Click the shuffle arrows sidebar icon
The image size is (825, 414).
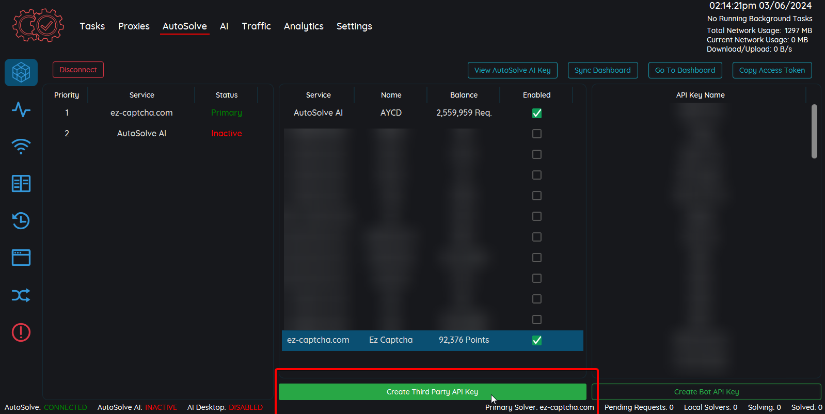pos(21,295)
